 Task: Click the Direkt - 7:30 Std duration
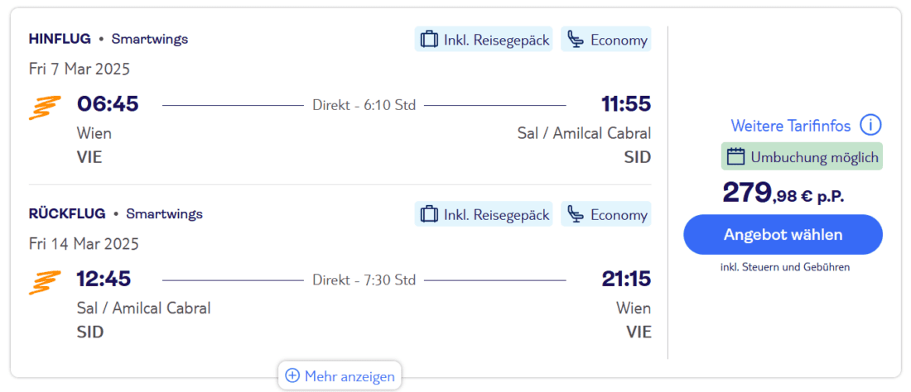pyautogui.click(x=364, y=280)
